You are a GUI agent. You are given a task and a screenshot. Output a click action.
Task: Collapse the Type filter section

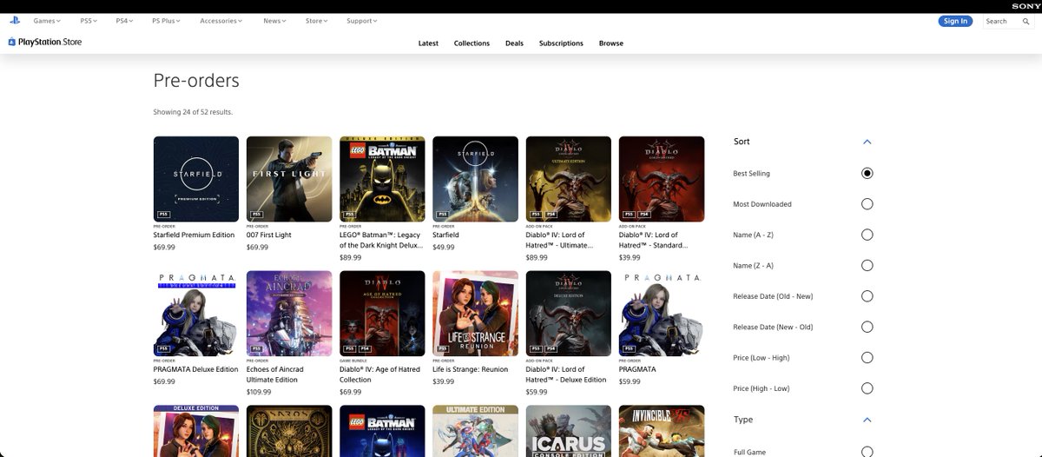(x=867, y=420)
